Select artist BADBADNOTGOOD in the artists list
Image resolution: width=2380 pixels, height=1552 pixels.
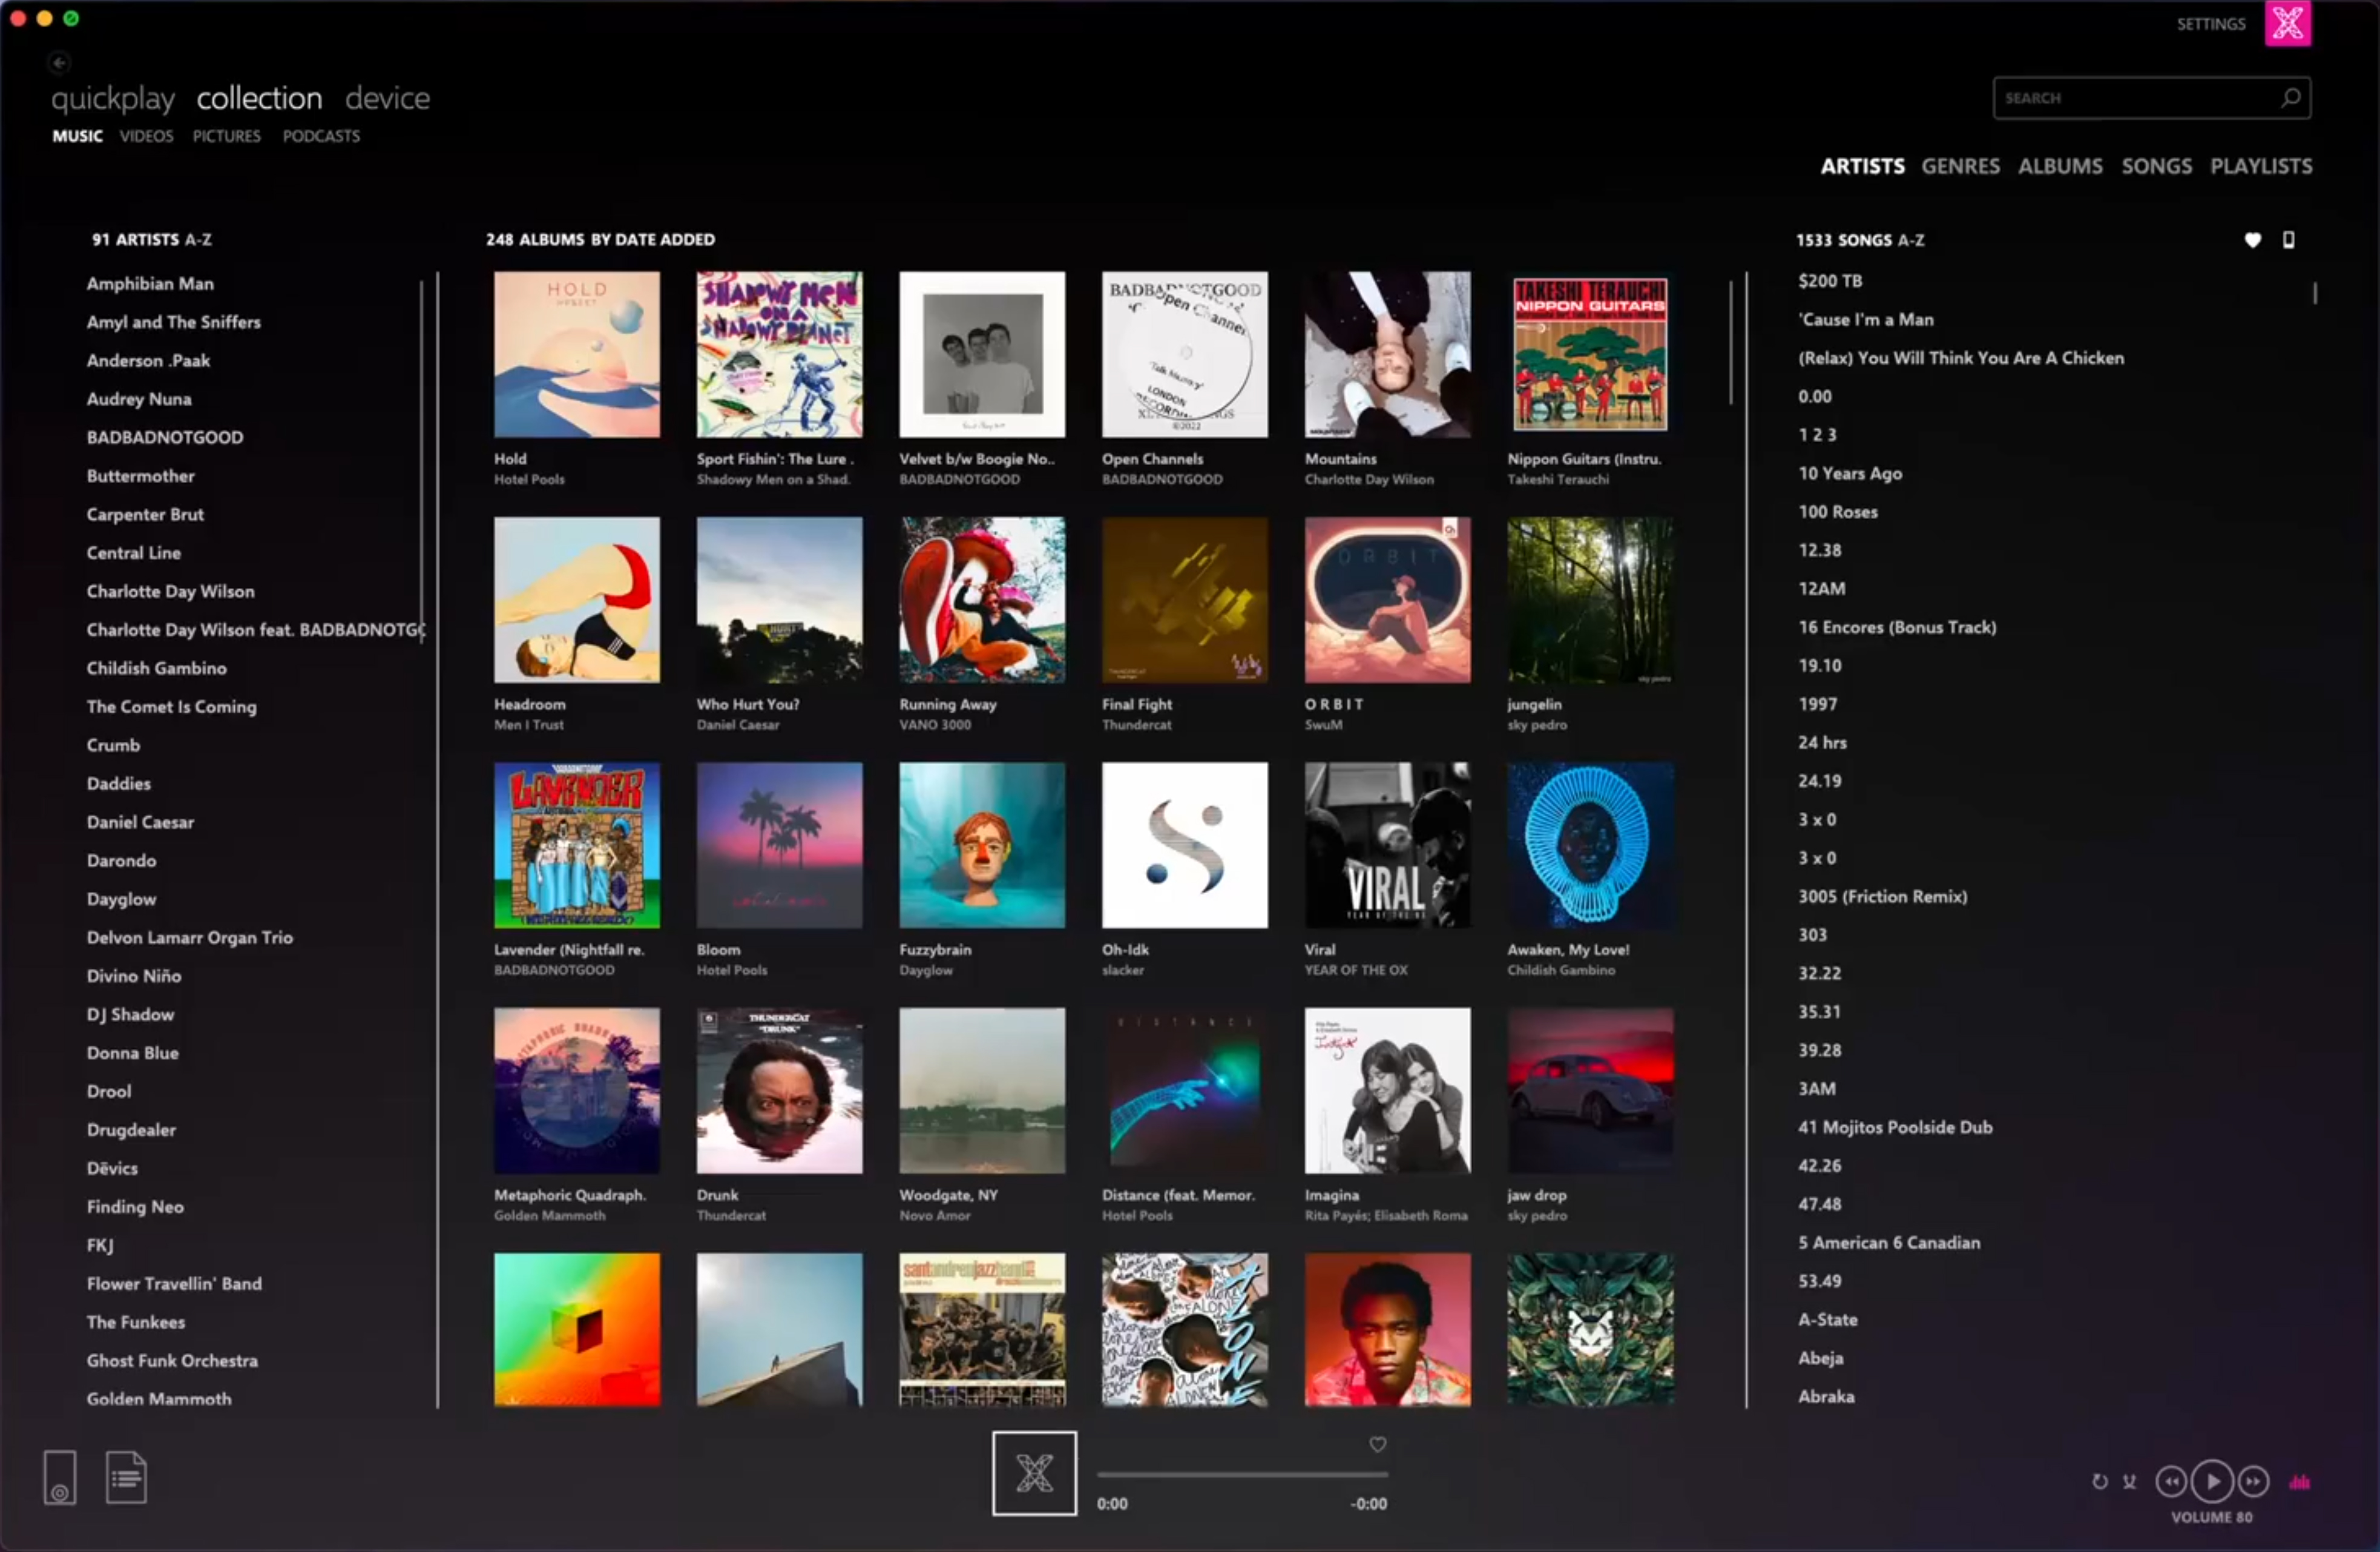pos(165,438)
